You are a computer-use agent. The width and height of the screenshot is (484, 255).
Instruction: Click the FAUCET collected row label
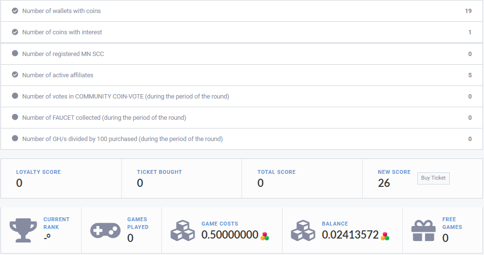[x=104, y=117]
